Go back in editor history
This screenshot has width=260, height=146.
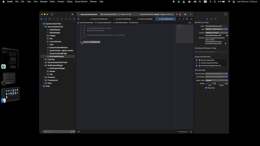(x=82, y=19)
